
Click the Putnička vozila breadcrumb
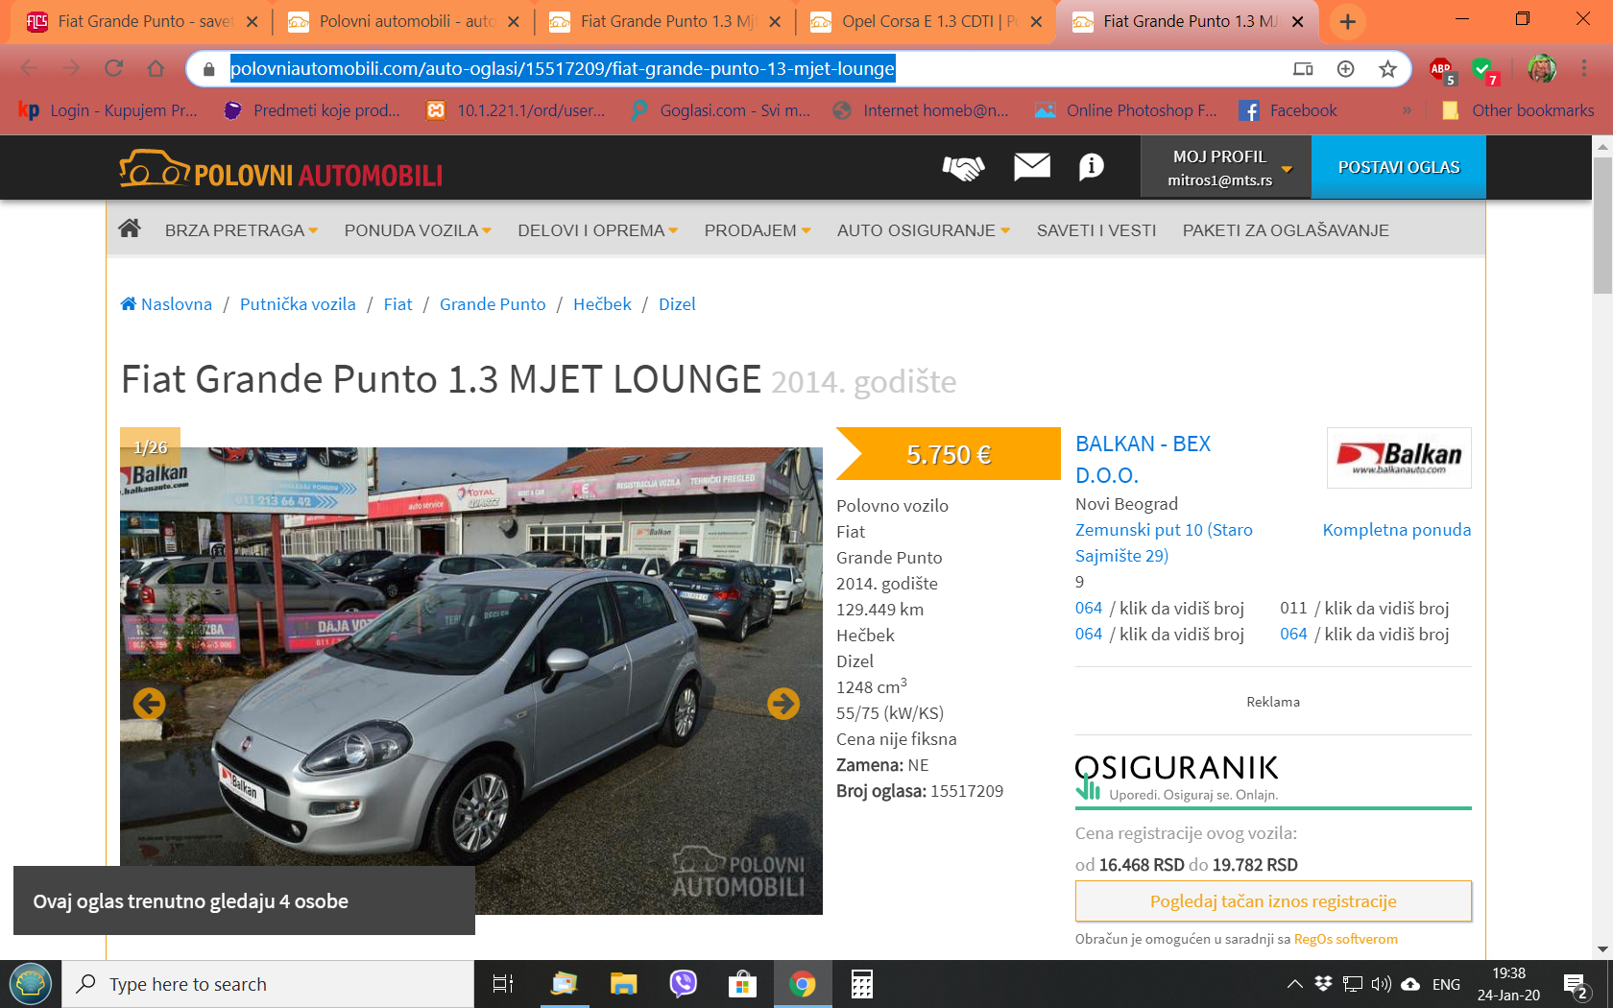pos(298,304)
